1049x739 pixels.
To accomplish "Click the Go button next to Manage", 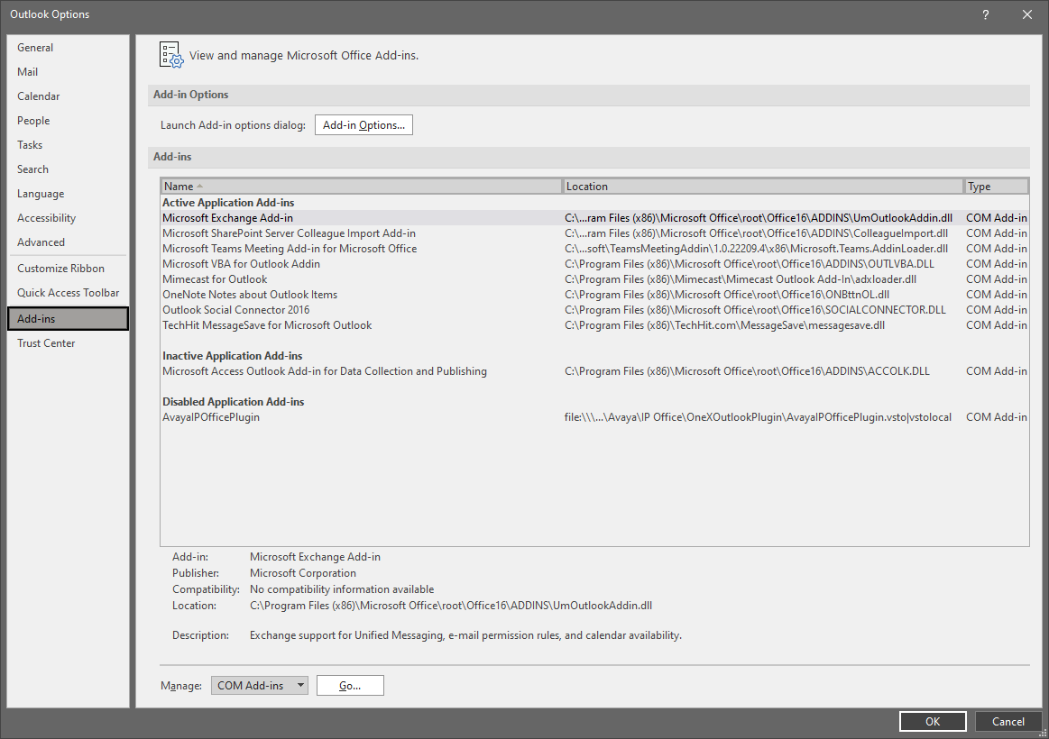I will point(350,686).
